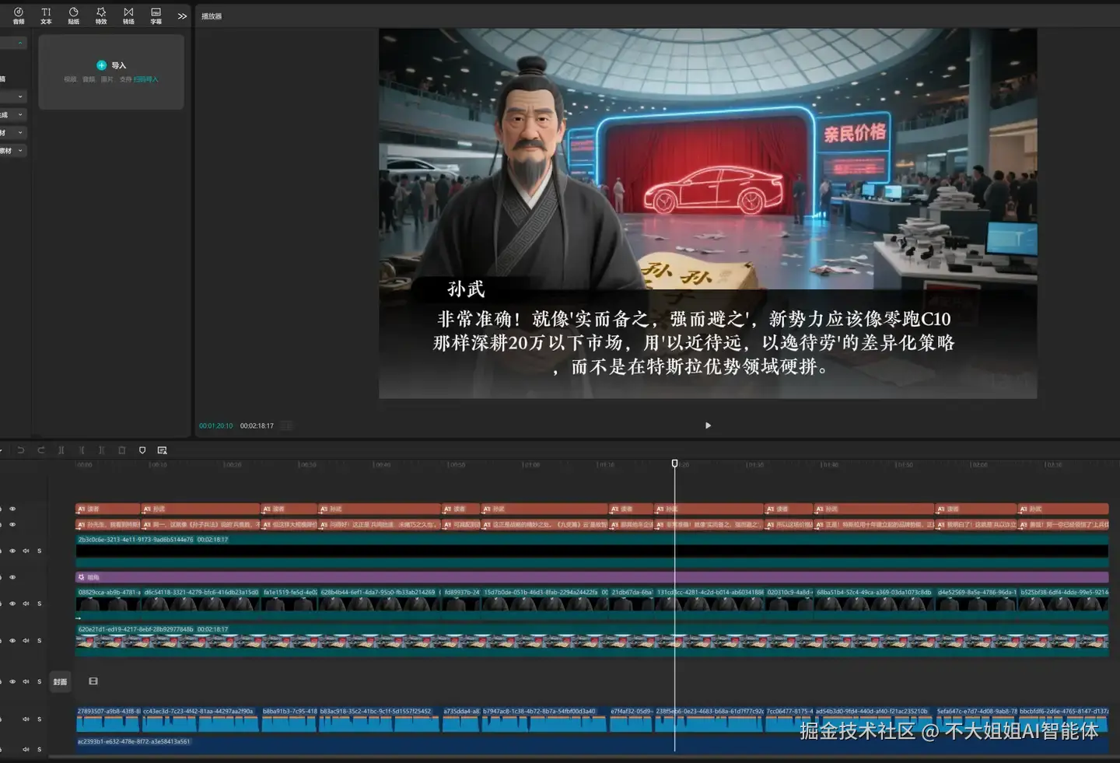This screenshot has width=1120, height=763.
Task: Open the 文本 text panel
Action: coord(46,16)
